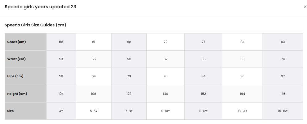Select the 7-8Y size cell
Image resolution: width=307 pixels, height=124 pixels.
[x=129, y=111]
